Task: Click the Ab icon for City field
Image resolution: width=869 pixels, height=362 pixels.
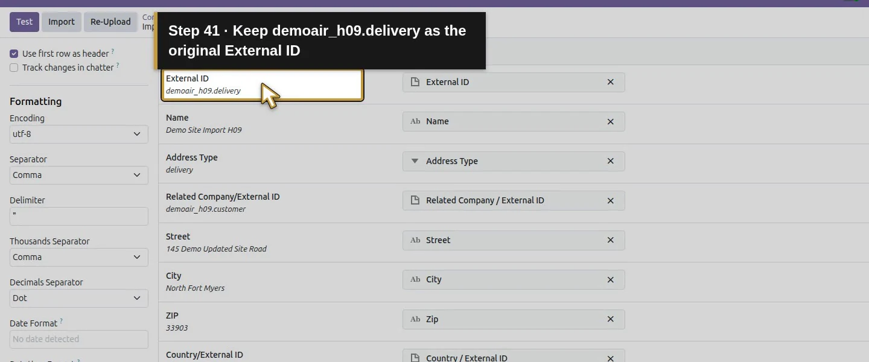Action: (415, 279)
